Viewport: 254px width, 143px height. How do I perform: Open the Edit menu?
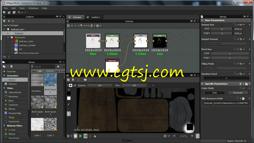click(x=13, y=8)
